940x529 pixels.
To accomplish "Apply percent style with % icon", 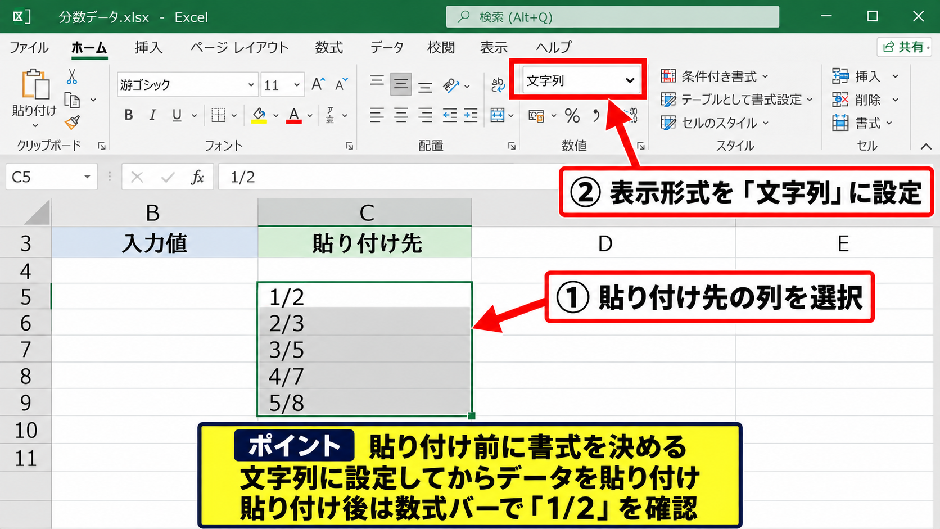I will [572, 116].
